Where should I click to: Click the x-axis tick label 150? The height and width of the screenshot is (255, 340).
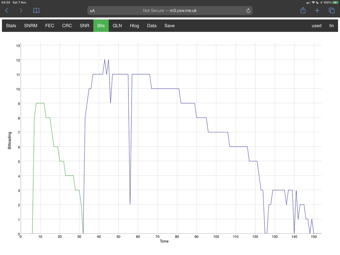(x=314, y=237)
